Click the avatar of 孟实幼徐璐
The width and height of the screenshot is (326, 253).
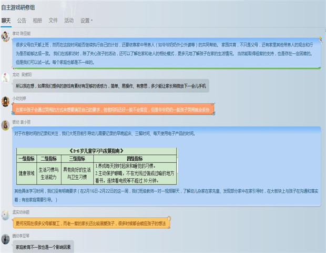point(6,215)
